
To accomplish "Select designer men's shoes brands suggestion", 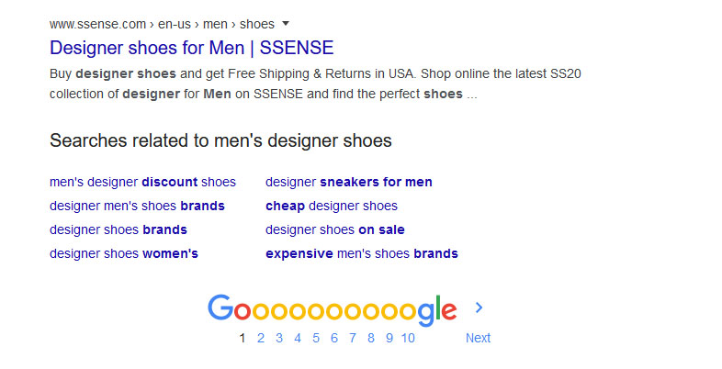I will (x=137, y=207).
